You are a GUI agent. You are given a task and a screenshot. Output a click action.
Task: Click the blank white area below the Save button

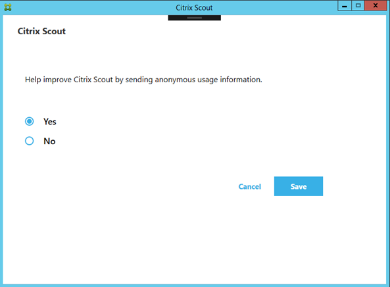(x=299, y=236)
